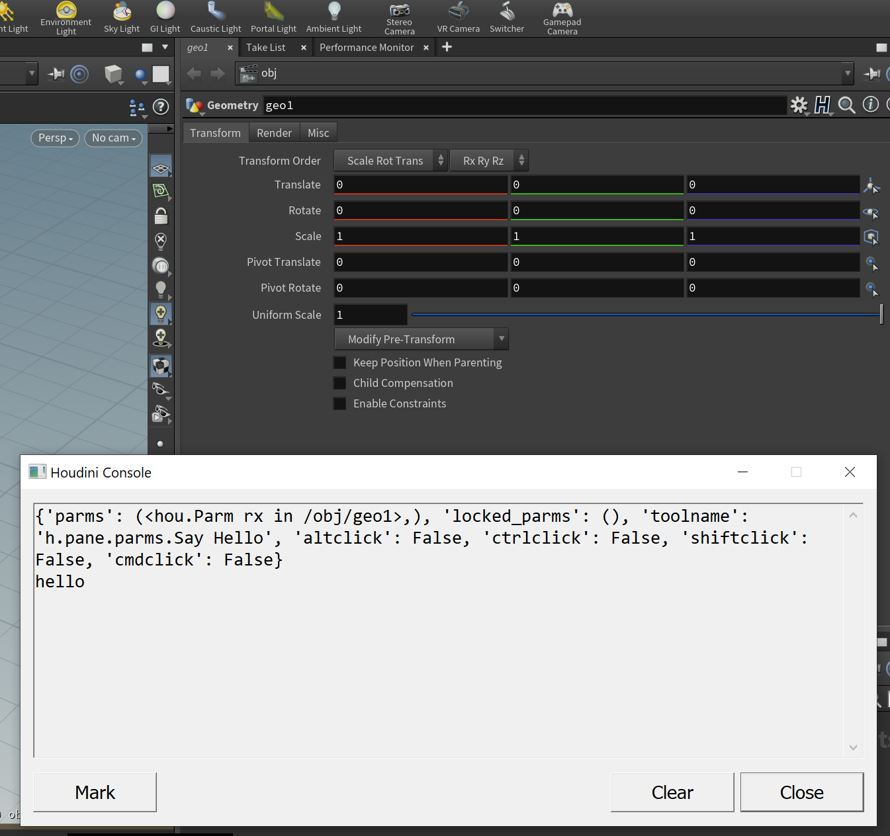The image size is (890, 836).
Task: Switch to the Misc tab
Action: tap(318, 133)
